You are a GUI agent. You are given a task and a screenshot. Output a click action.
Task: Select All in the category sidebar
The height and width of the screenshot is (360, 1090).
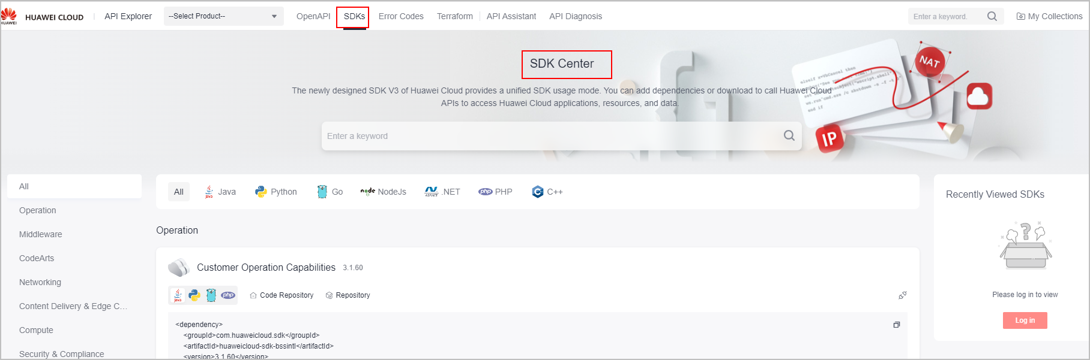74,186
